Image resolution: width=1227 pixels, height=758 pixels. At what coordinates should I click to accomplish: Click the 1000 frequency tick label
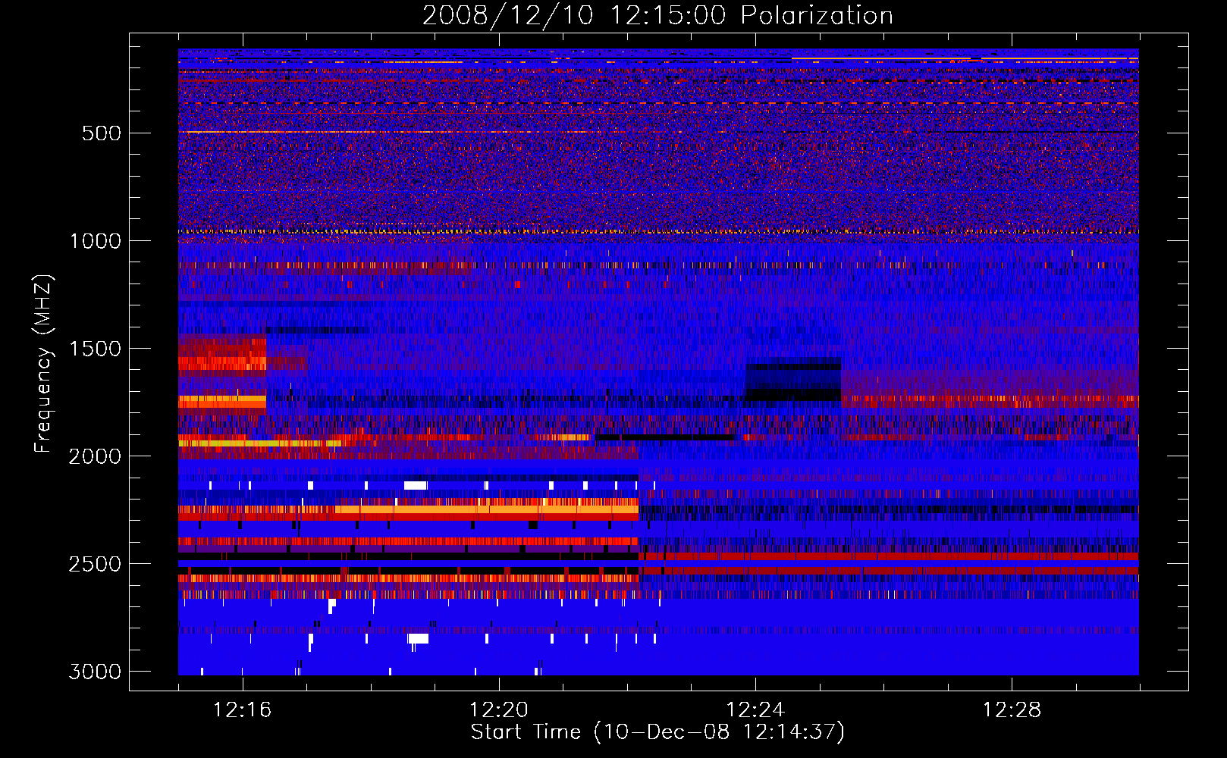pyautogui.click(x=95, y=241)
